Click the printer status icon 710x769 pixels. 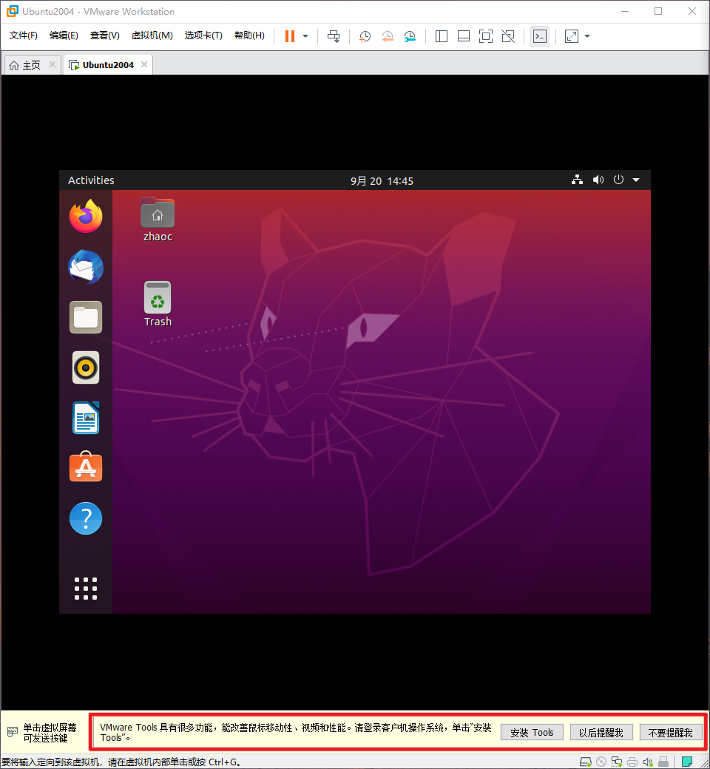[632, 762]
